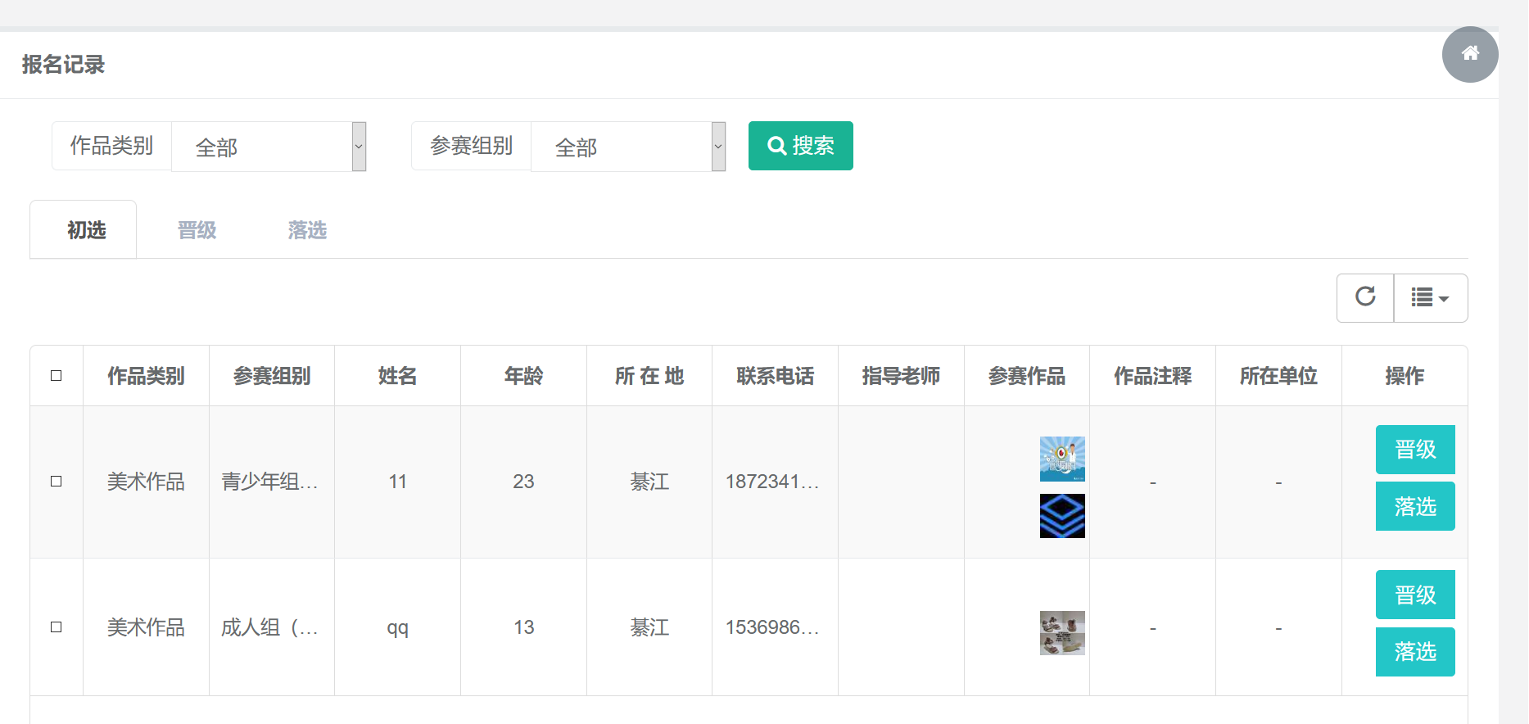Click the magnifier 搜索 search button
This screenshot has width=1529, height=724.
(x=800, y=146)
